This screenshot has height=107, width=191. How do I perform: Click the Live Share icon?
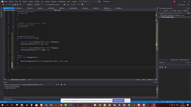pos(178,5)
